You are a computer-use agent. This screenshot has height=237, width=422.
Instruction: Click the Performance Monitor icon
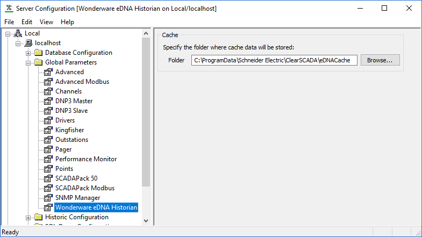tap(48, 159)
